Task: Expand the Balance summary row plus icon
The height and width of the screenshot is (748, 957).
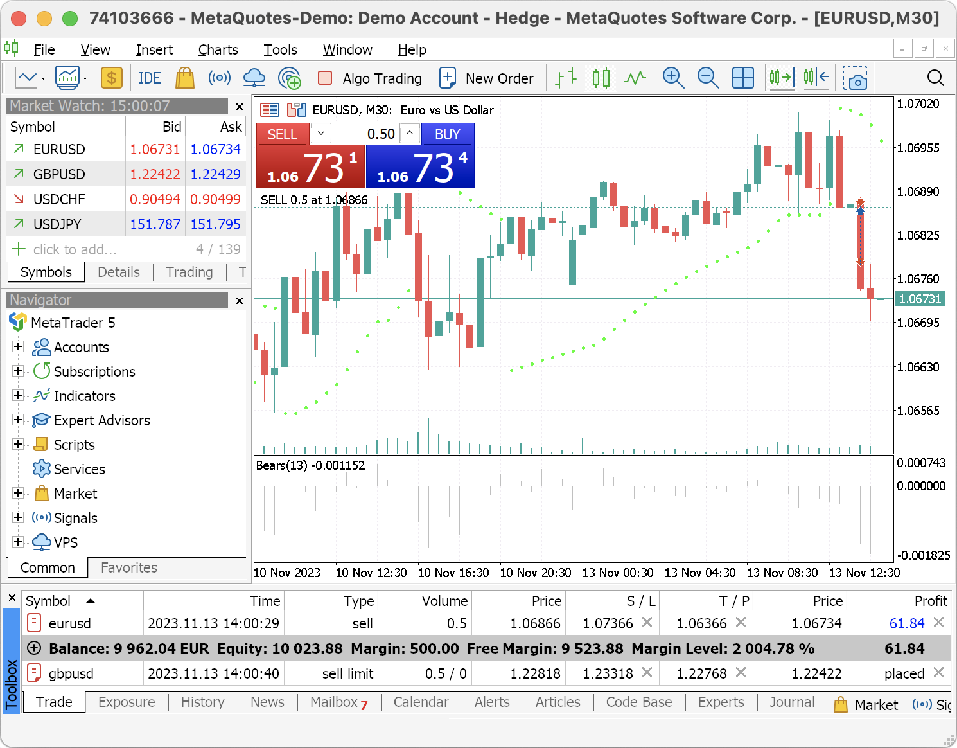Action: coord(34,648)
